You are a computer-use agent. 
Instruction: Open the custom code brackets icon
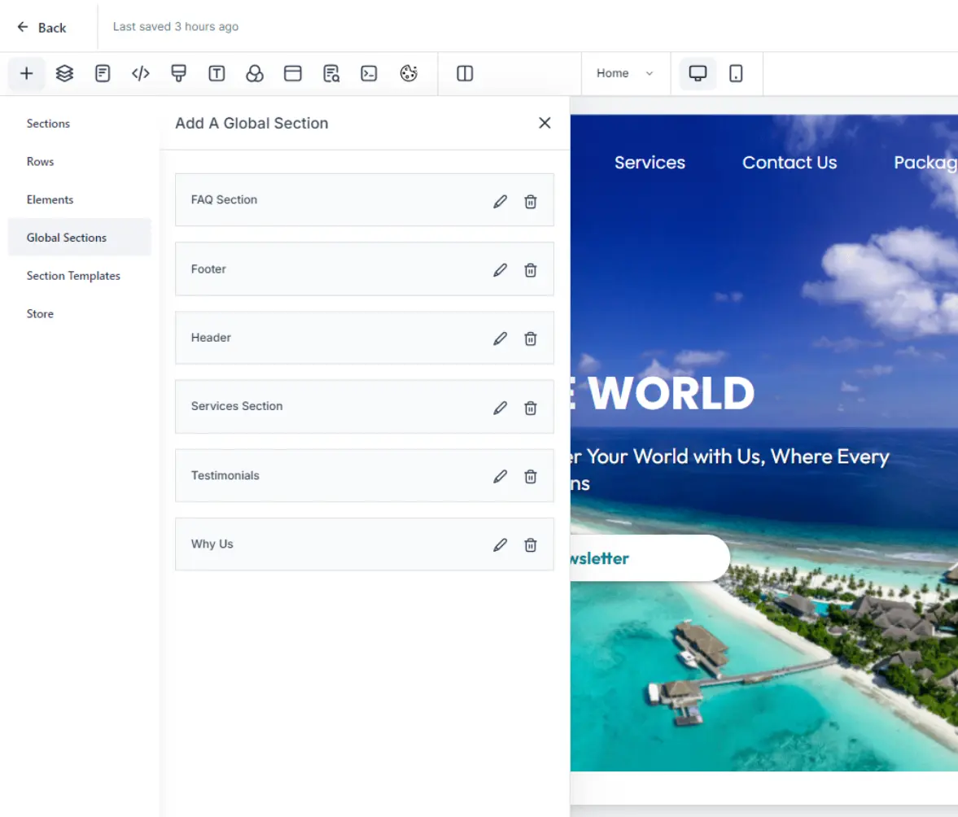[x=141, y=74]
